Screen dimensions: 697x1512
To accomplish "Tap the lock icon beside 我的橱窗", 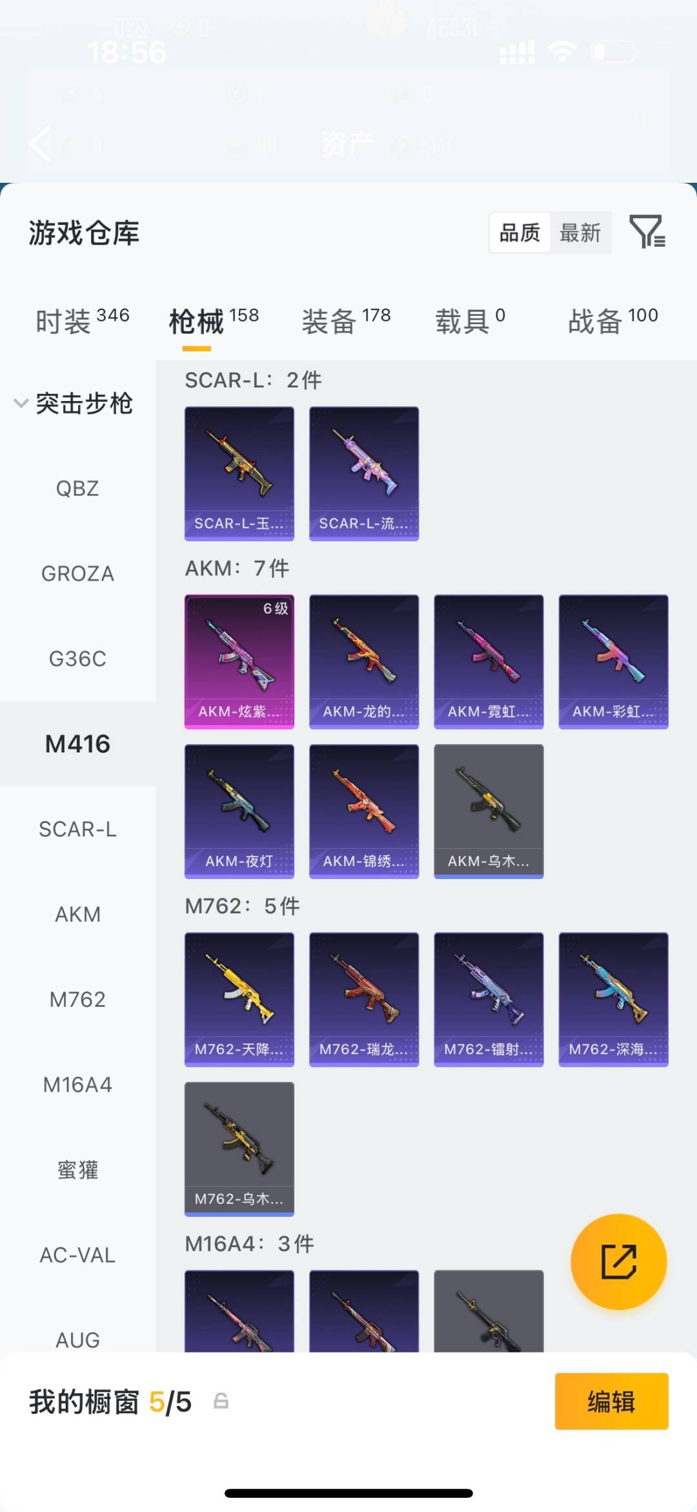I will pos(221,1401).
